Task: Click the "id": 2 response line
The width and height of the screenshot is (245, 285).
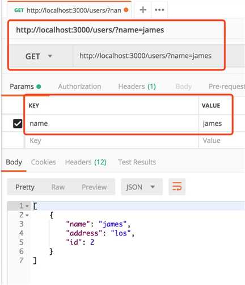Action: (80, 242)
